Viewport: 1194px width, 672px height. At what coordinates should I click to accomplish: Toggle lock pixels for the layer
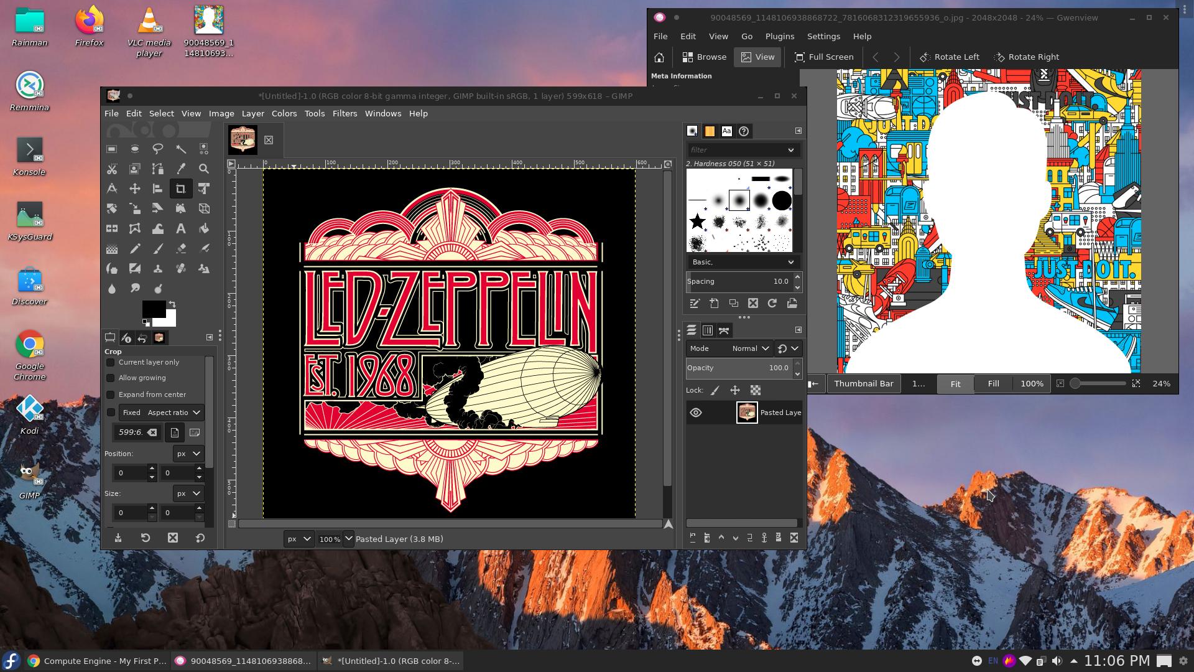coord(715,391)
